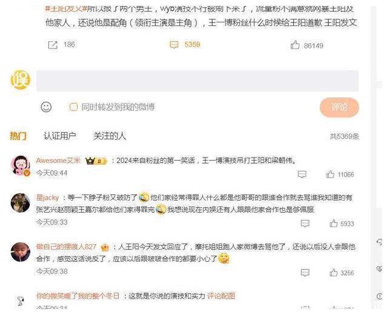
Task: Switch to the 关注的人 tab
Action: click(x=110, y=136)
